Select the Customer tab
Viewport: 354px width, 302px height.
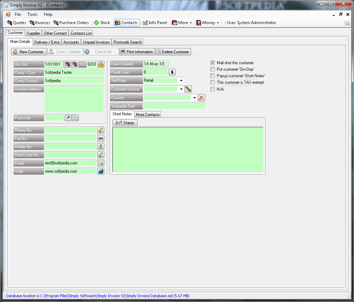click(x=15, y=33)
